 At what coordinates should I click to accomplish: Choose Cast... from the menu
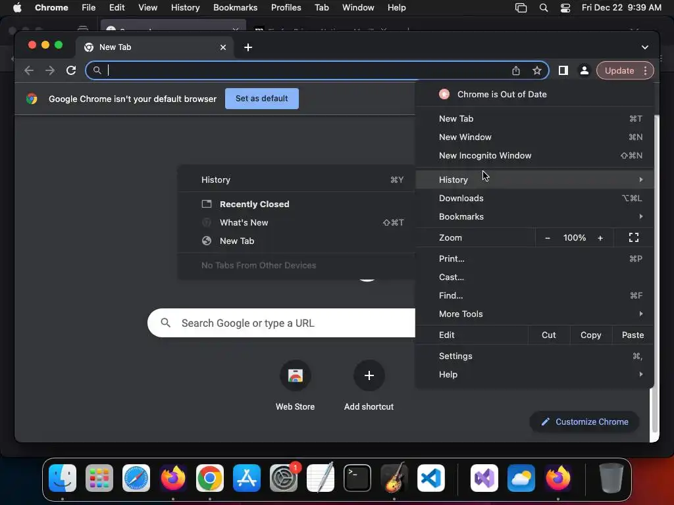click(x=534, y=277)
